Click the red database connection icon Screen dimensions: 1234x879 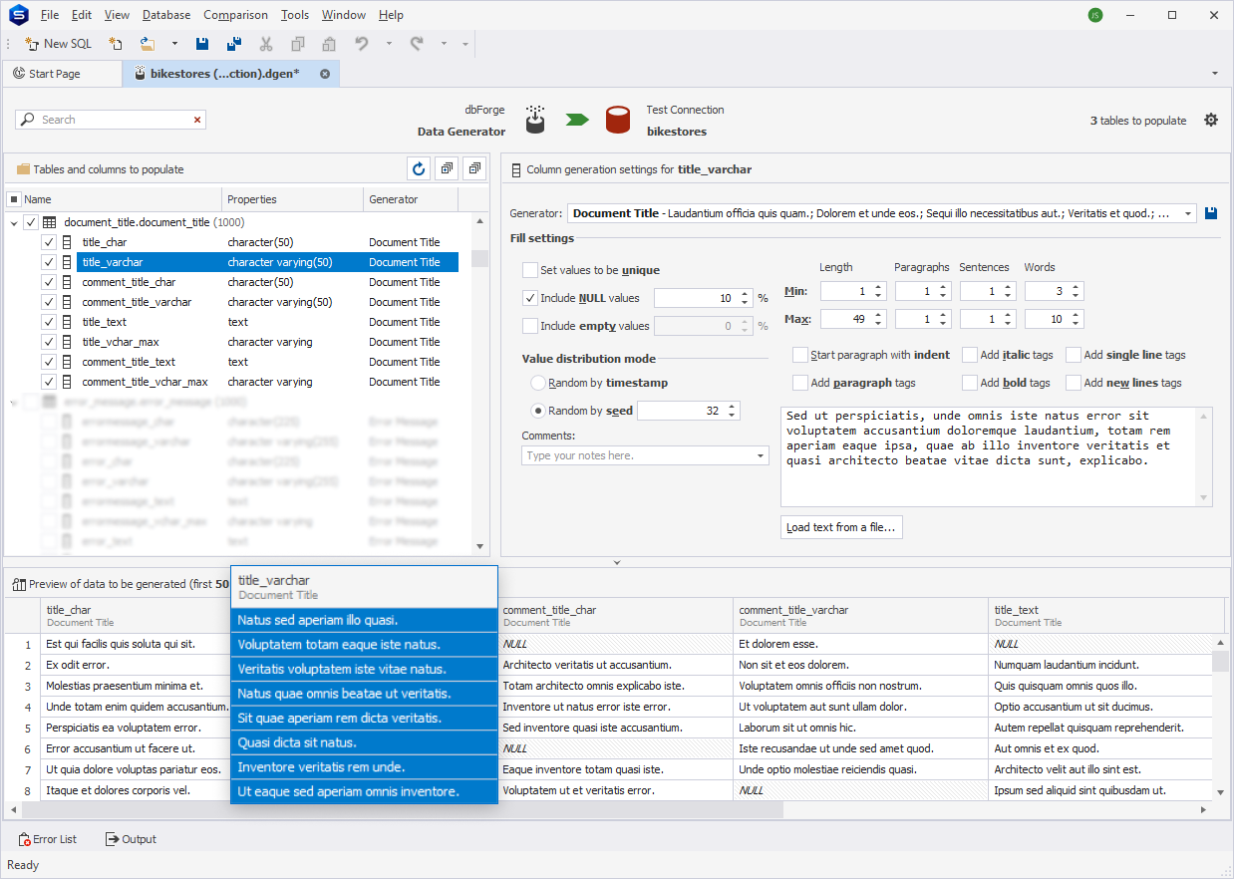tap(618, 120)
